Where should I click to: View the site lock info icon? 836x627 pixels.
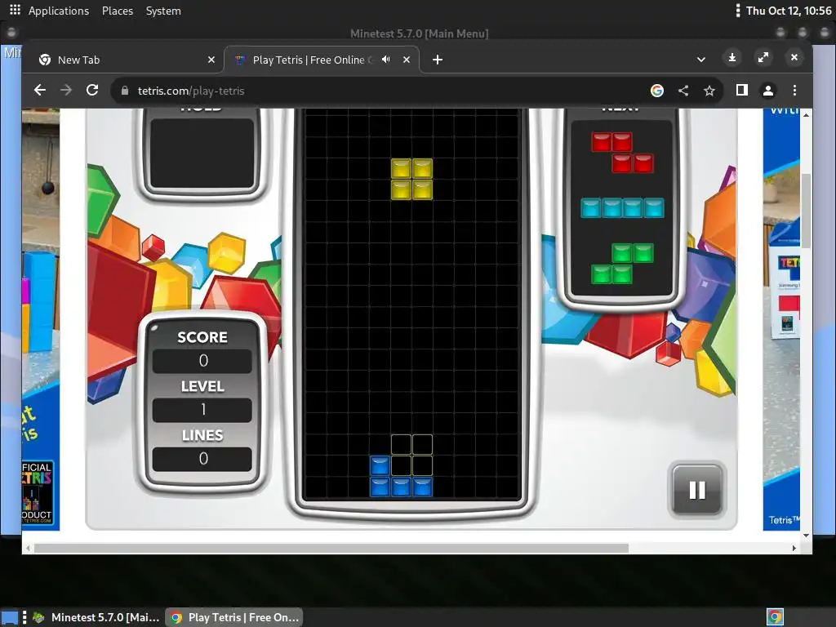click(125, 91)
